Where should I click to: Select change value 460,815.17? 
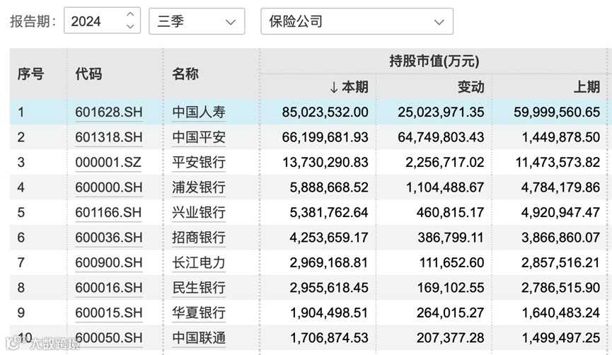point(451,213)
